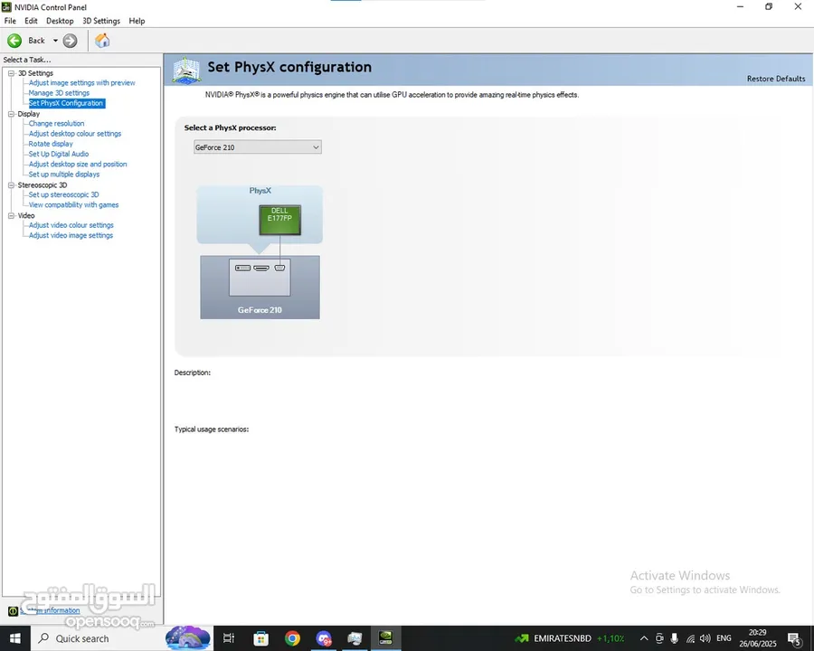Click the GeForce 210 card diagram

point(260,288)
